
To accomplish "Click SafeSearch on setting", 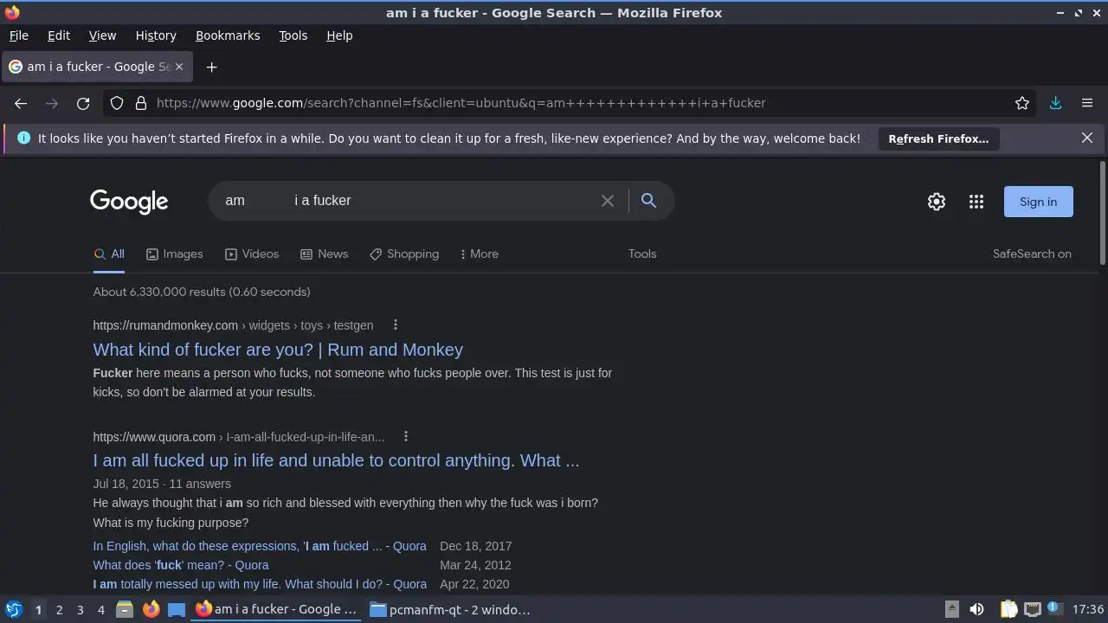I will tap(1032, 254).
